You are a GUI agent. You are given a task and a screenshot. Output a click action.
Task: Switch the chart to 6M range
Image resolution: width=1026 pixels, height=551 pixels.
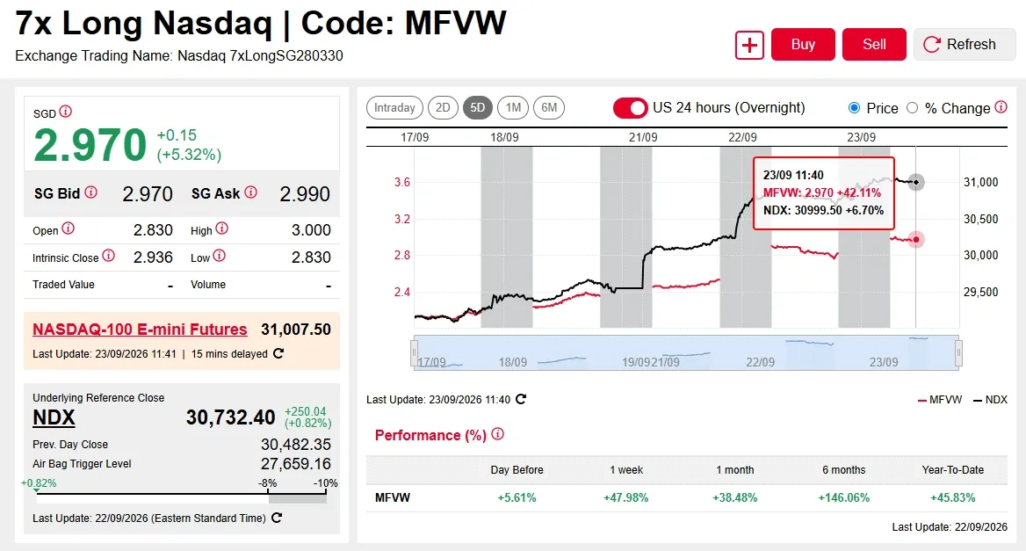549,108
